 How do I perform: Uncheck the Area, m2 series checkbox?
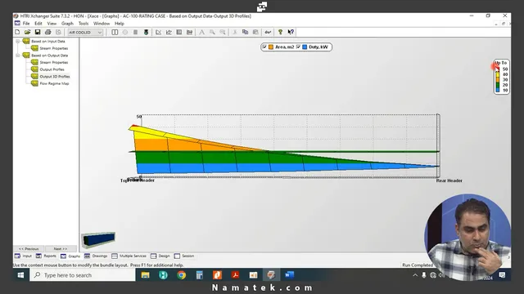tap(264, 47)
